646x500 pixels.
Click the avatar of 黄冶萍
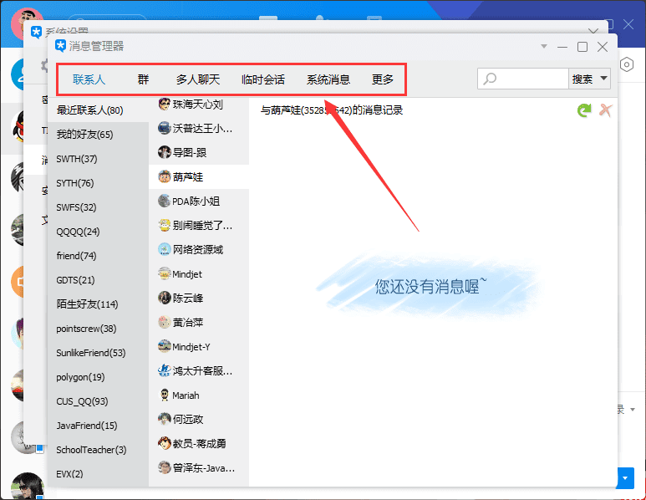pyautogui.click(x=165, y=323)
